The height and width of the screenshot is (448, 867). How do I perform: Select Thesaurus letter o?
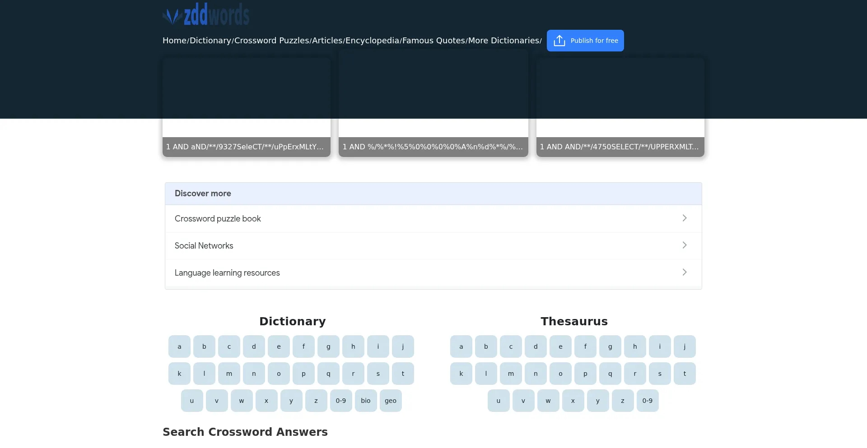pos(560,374)
